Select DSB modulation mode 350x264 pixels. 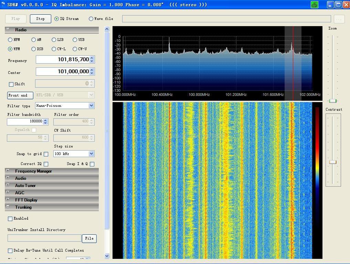tap(33, 49)
